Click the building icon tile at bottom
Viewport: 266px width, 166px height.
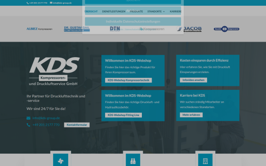pos(205,160)
